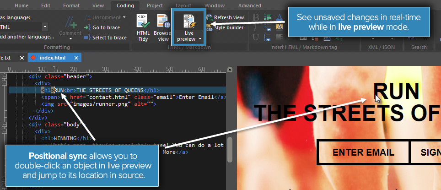The image size is (441, 190).
Task: Expand the Uncomment dropdown arrow
Action: [124, 17]
